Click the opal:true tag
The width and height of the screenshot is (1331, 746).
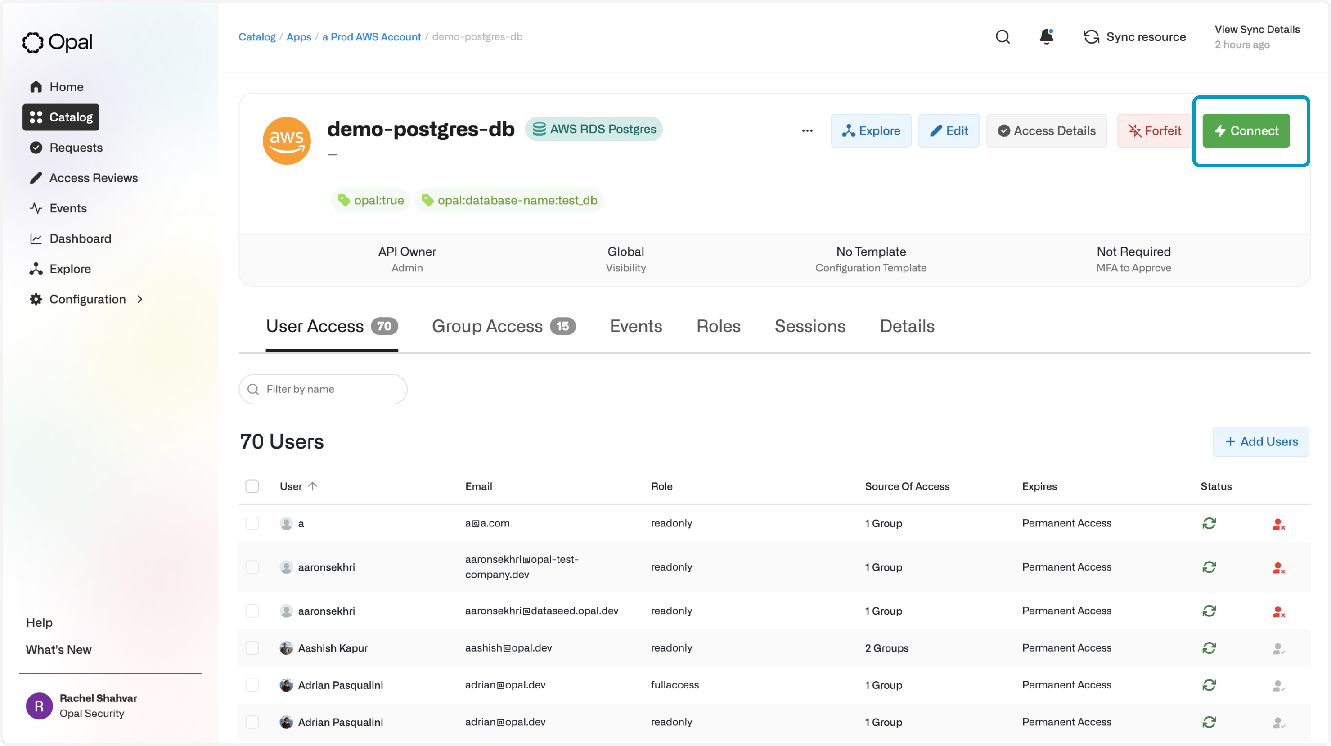click(371, 201)
